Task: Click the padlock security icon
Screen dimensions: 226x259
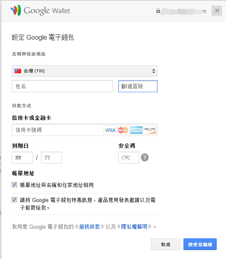Action: 158,11
